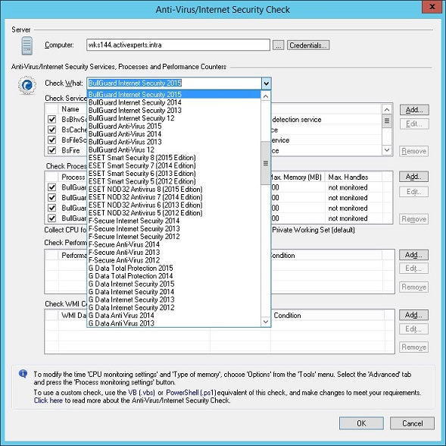The height and width of the screenshot is (446, 446).
Task: Click services list scroll-up arrow
Action: [387, 109]
